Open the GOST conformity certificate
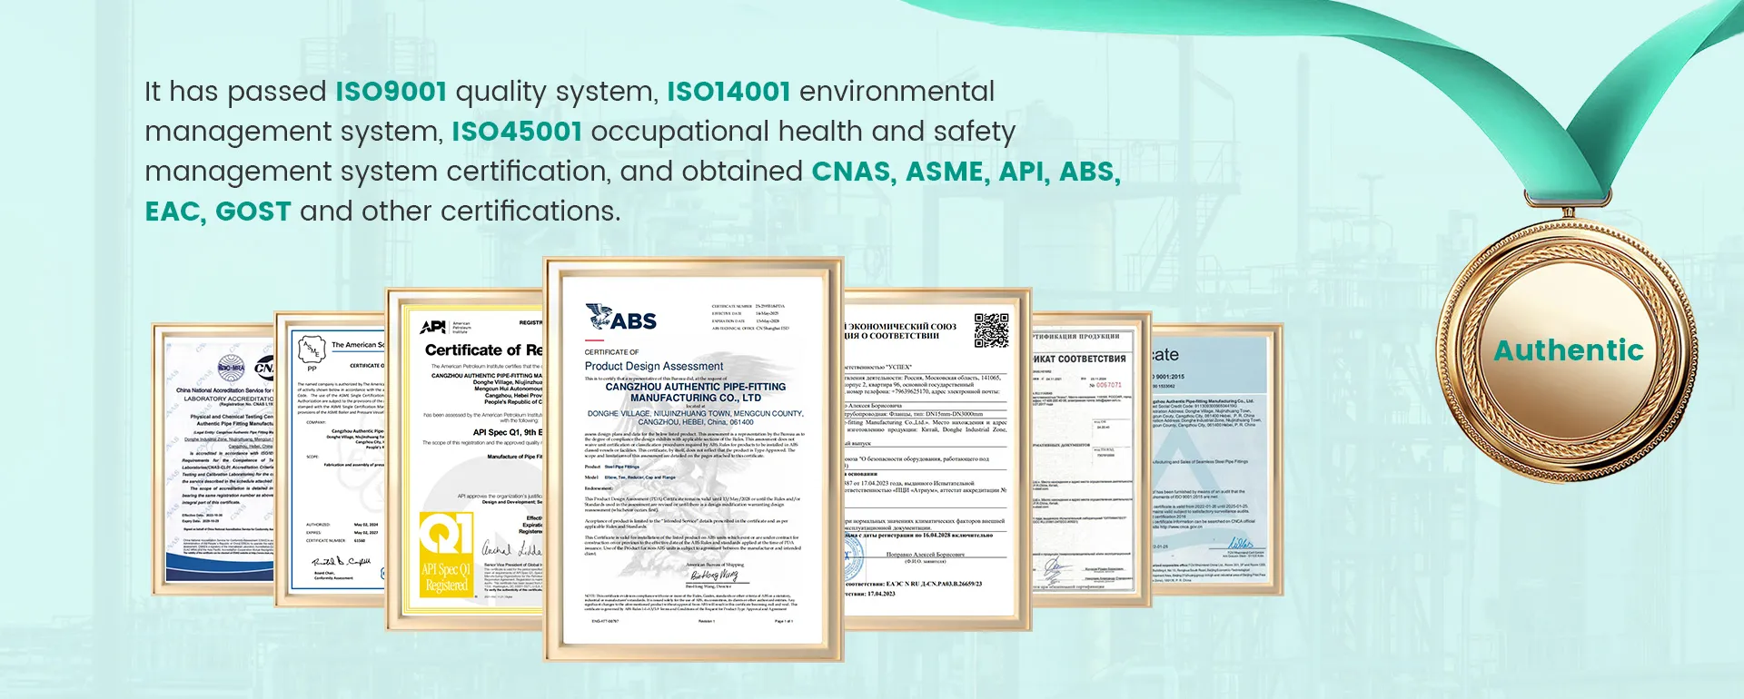1744x699 pixels. [1091, 459]
